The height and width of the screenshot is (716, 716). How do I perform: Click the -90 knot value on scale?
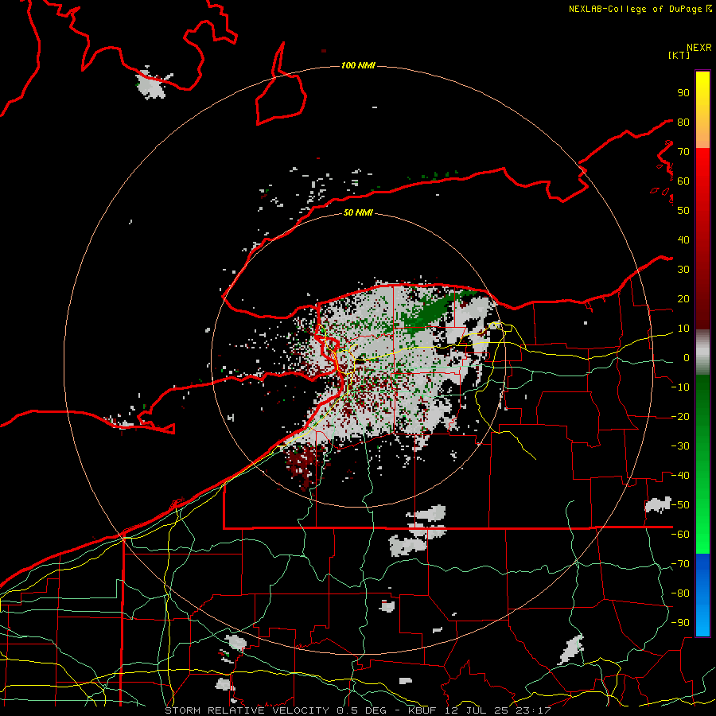pos(680,623)
